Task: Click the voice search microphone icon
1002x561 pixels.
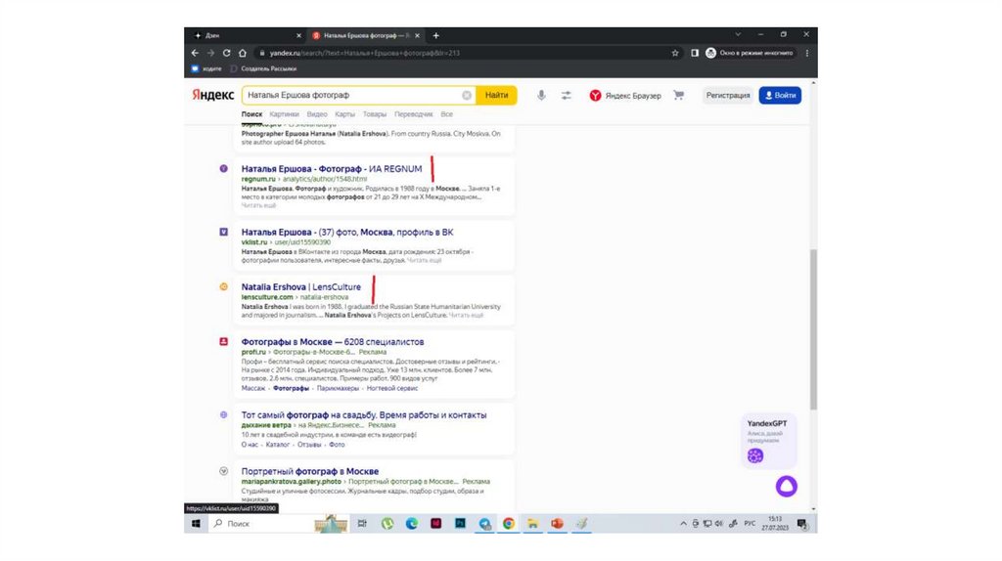Action: (x=541, y=95)
